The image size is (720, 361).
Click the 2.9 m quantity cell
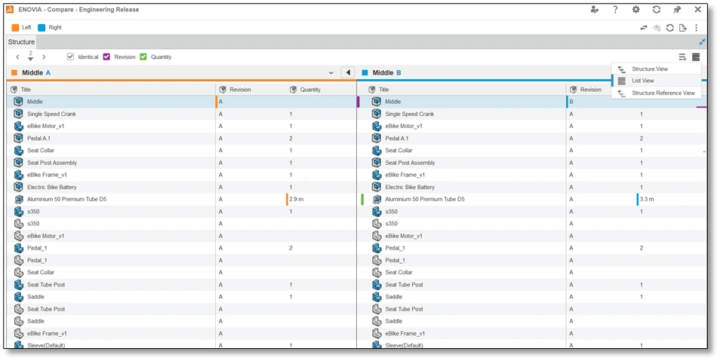pos(296,199)
